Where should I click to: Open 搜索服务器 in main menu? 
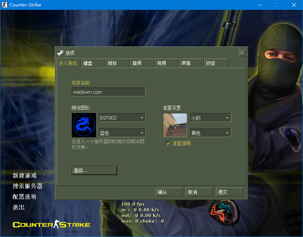(28, 186)
